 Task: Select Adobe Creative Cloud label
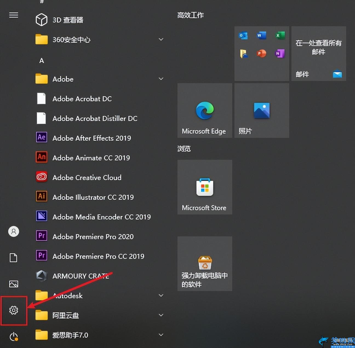[87, 177]
